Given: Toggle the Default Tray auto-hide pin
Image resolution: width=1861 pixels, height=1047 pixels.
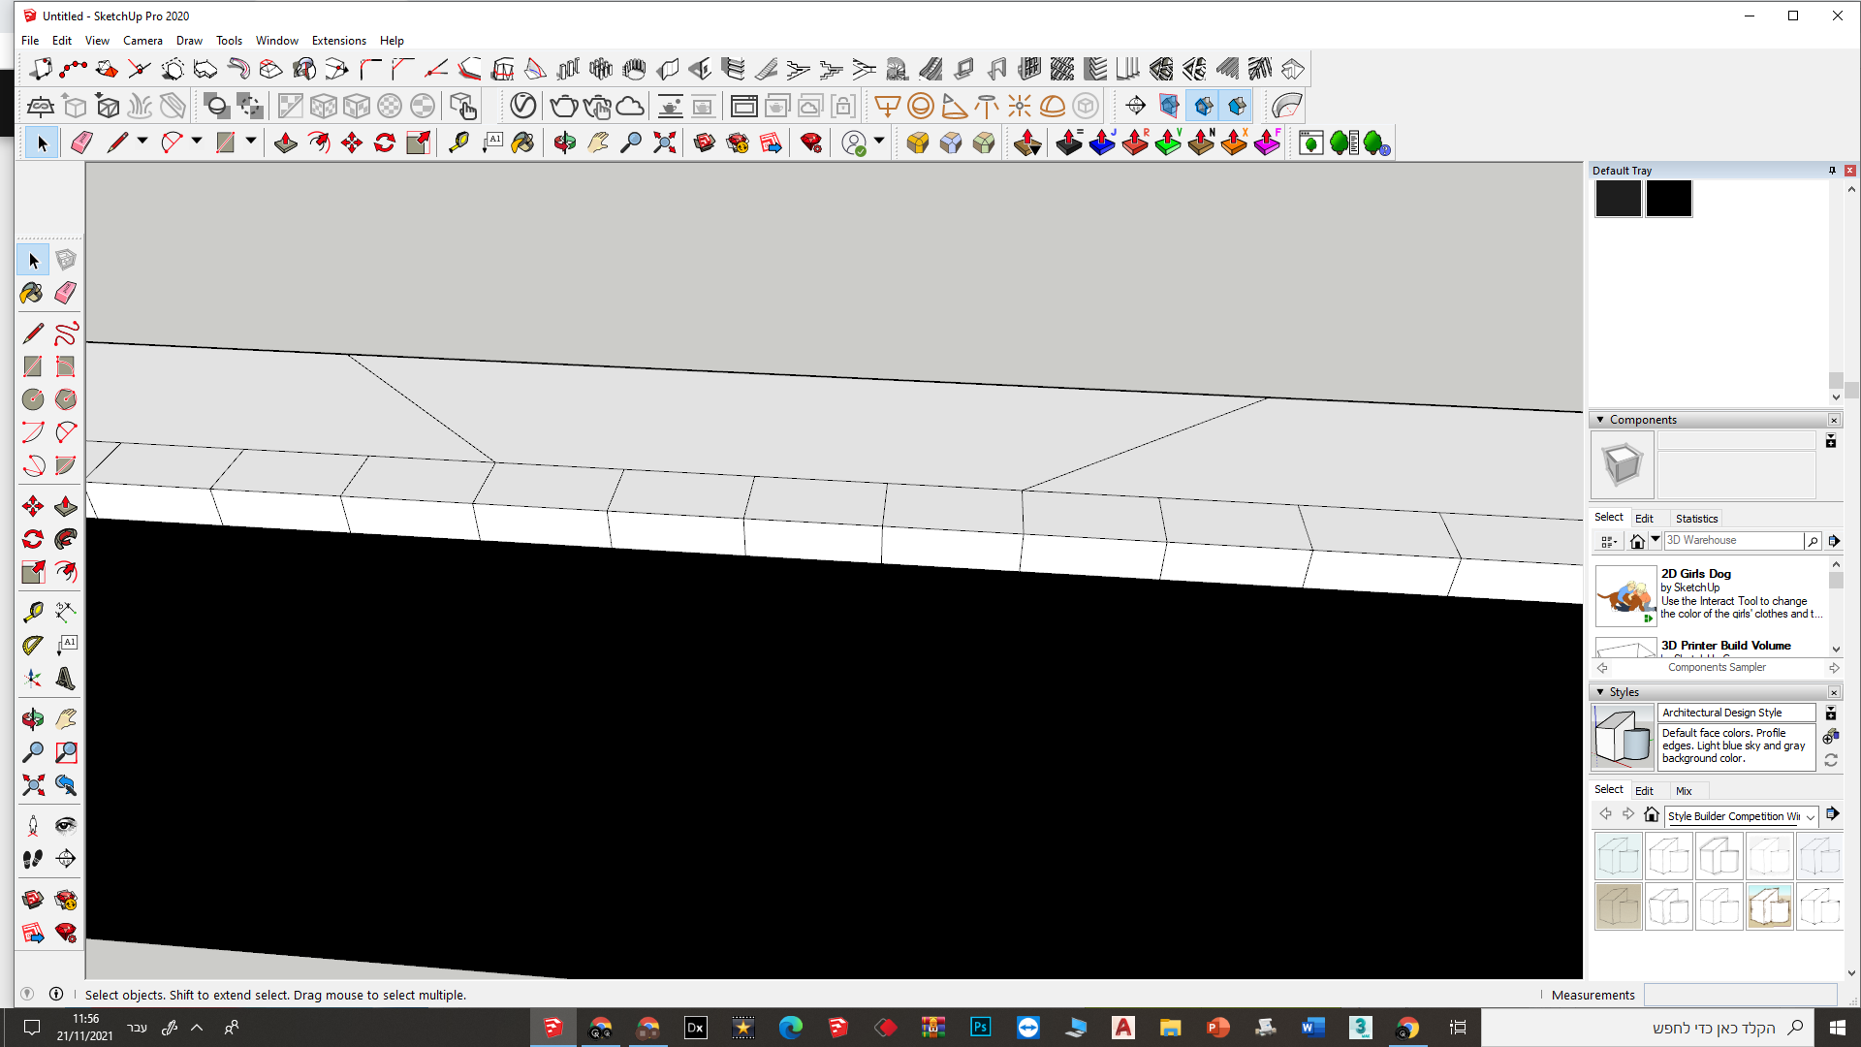Looking at the screenshot, I should (1832, 171).
